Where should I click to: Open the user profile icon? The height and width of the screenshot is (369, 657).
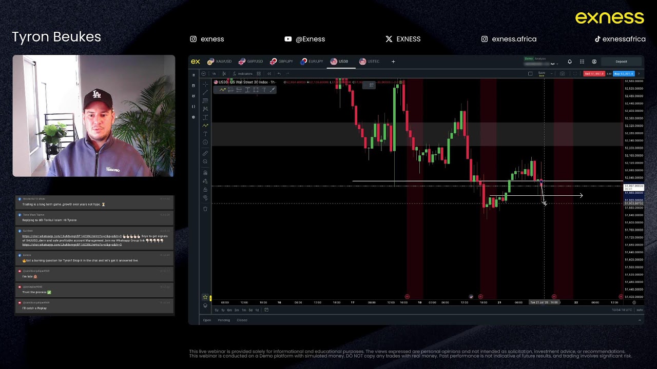[x=594, y=61]
